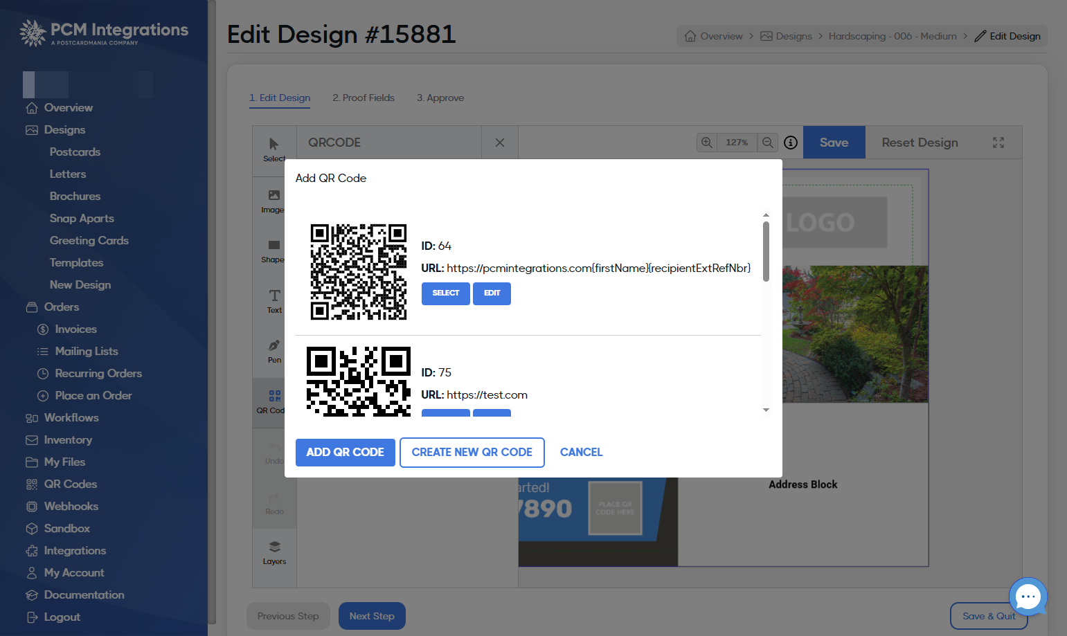Click the QR list scroll down arrow
Viewport: 1067px width, 636px height.
click(x=766, y=410)
